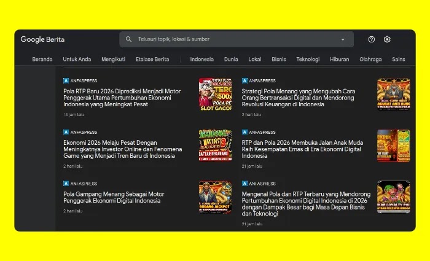Select the Dunia section tab
Image resolution: width=430 pixels, height=261 pixels.
coord(231,59)
